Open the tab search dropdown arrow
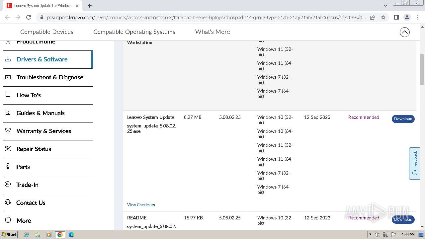The width and height of the screenshot is (425, 239). 385,6
